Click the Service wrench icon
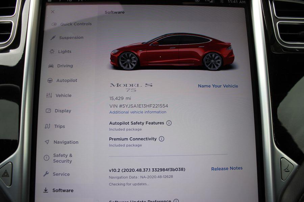Viewport: 304px width, 202px height. [46, 174]
